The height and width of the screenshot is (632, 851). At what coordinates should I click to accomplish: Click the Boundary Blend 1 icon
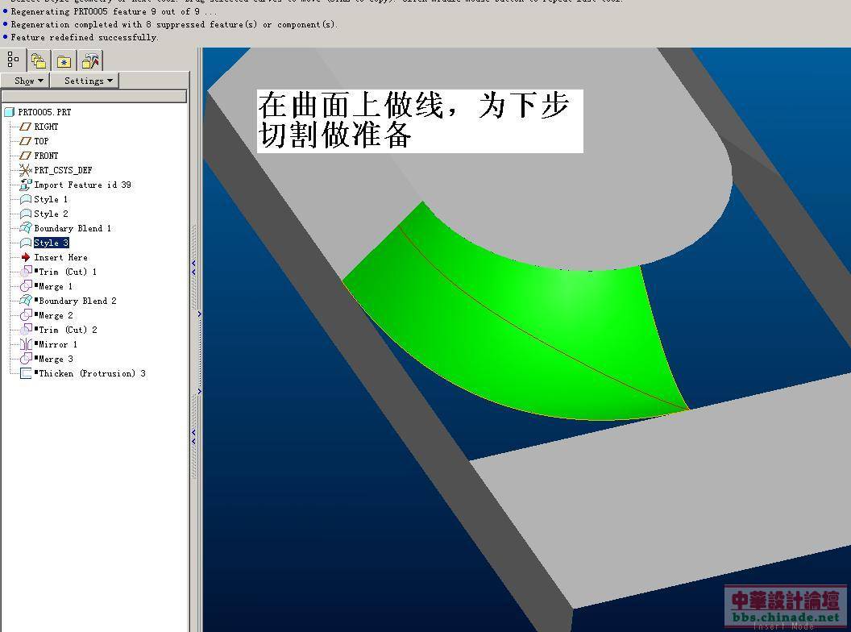[26, 228]
